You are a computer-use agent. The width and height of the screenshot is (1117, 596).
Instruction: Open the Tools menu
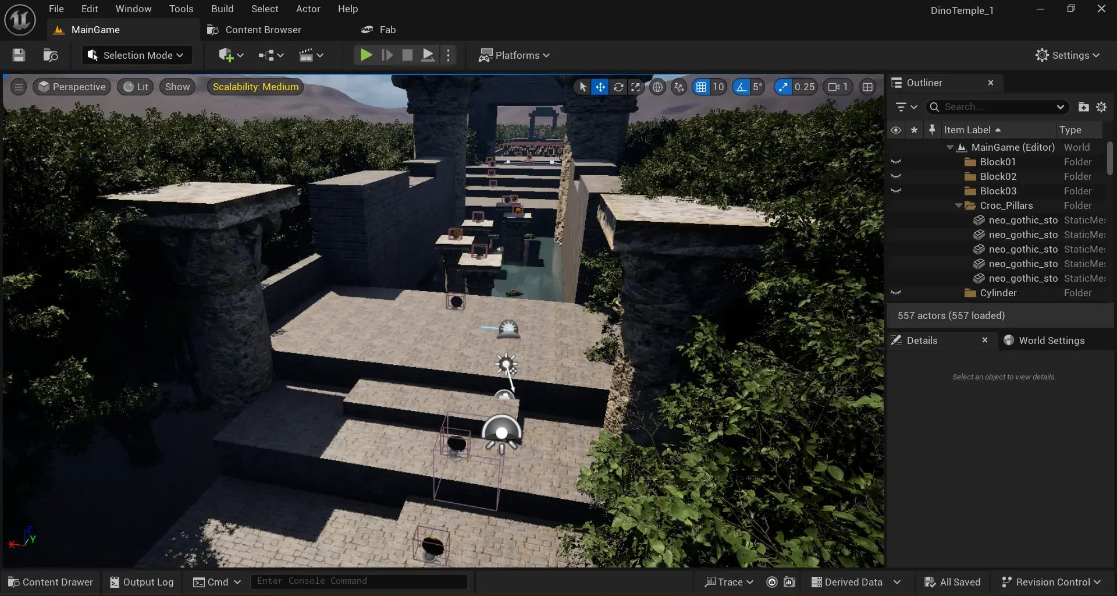coord(181,9)
